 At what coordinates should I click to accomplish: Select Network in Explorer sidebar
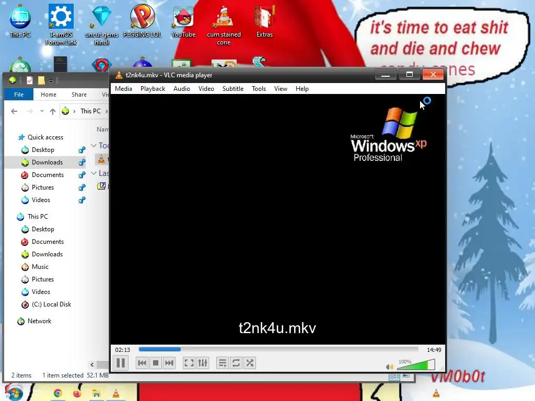click(39, 321)
